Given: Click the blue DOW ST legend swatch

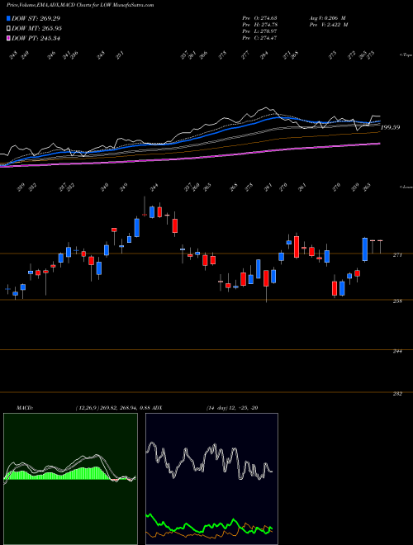Looking at the screenshot, I should pyautogui.click(x=9, y=18).
